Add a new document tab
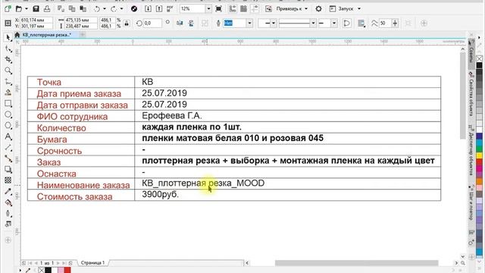The image size is (485, 273). 83,35
